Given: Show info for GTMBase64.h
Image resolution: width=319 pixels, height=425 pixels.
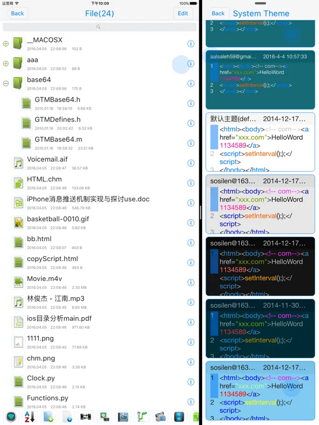Looking at the screenshot, I should pos(191,103).
